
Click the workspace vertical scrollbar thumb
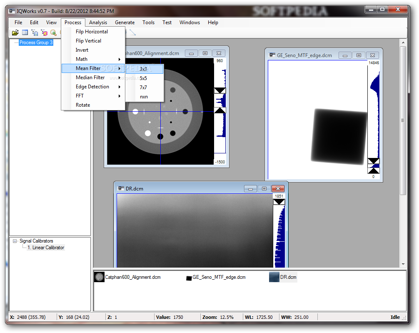coord(403,120)
